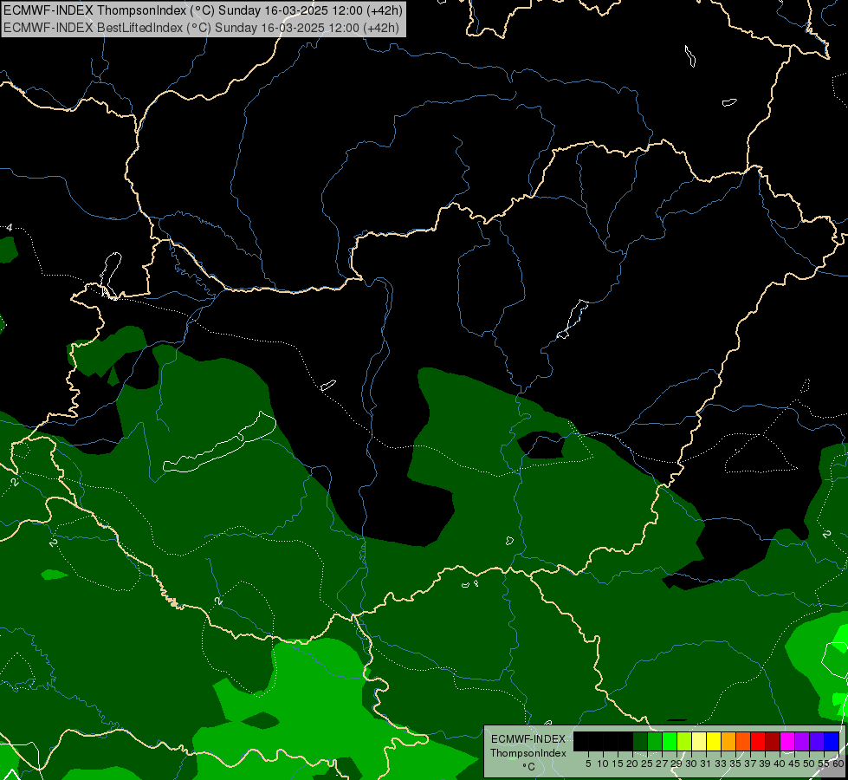
Task: Click the violet 50–55 legend swatch
Action: 817,741
